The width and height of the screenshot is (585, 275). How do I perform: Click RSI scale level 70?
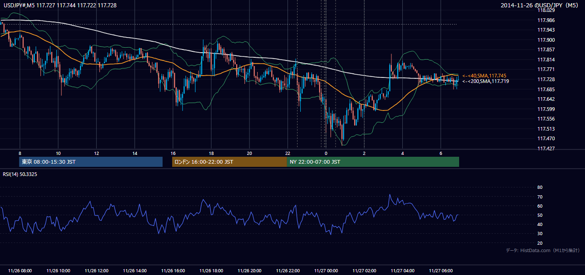[x=540, y=197]
